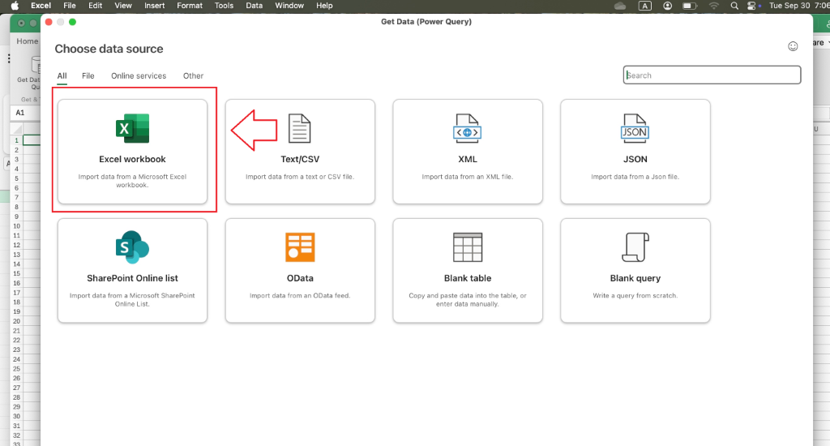Open Control Center in the menu bar

pyautogui.click(x=751, y=6)
